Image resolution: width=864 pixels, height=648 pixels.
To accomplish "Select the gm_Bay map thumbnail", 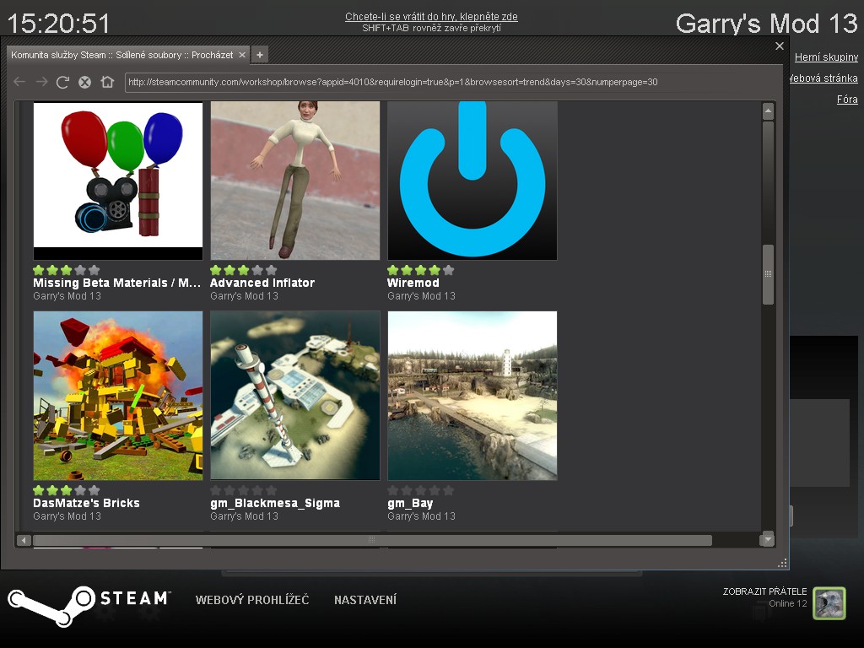I will pyautogui.click(x=472, y=395).
